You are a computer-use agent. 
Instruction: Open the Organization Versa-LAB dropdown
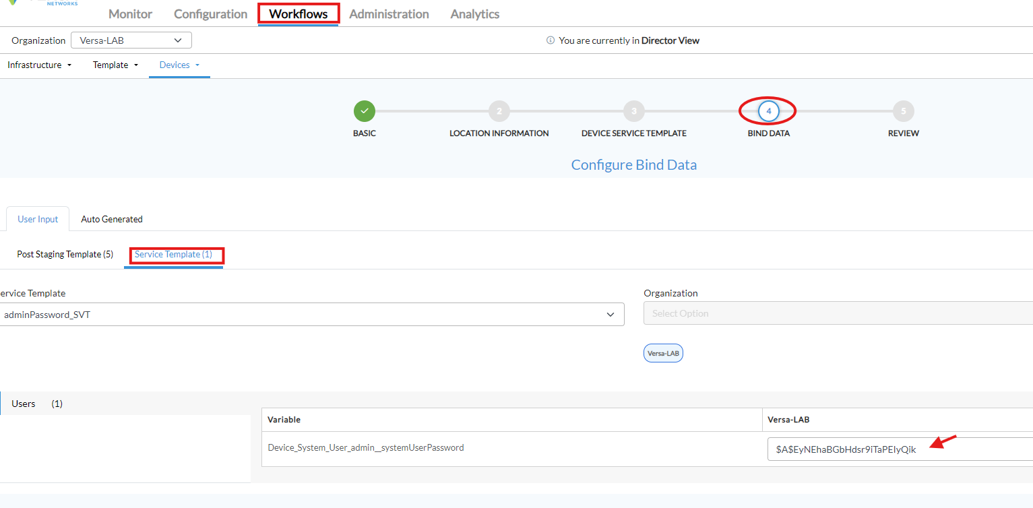[131, 40]
